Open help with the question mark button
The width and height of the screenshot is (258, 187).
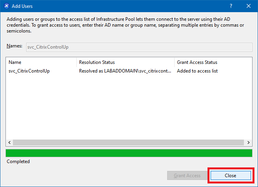231,6
